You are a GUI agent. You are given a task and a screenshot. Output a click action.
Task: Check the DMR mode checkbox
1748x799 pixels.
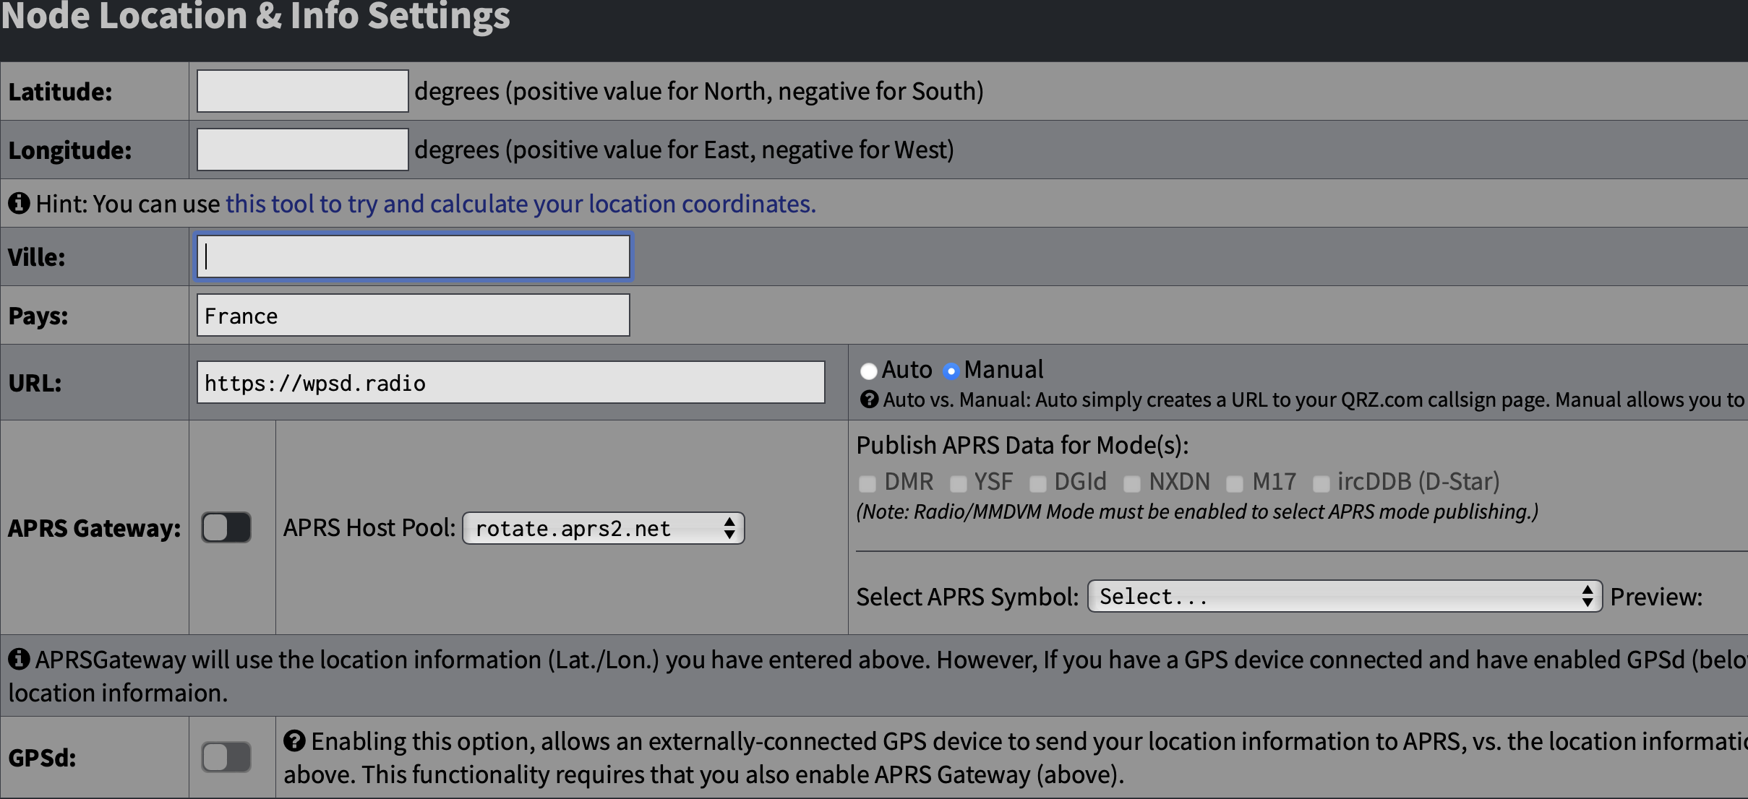866,483
